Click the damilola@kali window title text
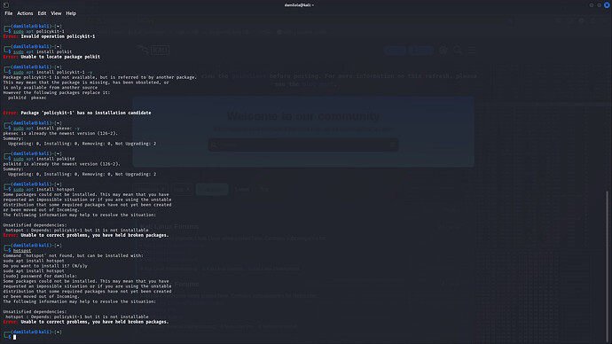 coord(299,5)
